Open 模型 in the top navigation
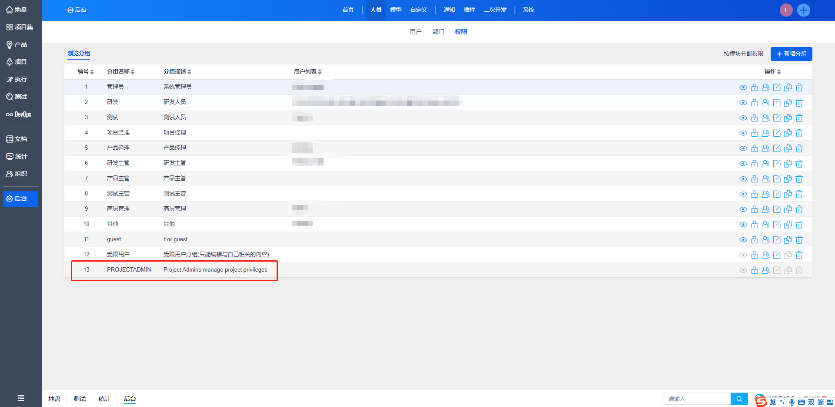 tap(396, 10)
